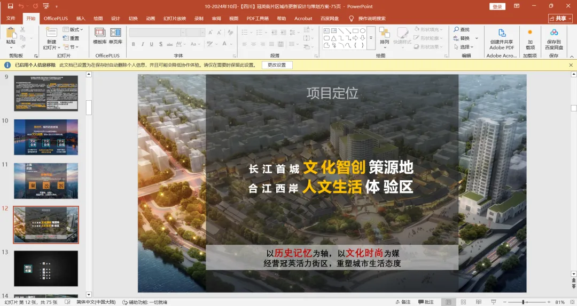Switch to reading view icon
Screen dimensions: 577x306
(x=478, y=302)
